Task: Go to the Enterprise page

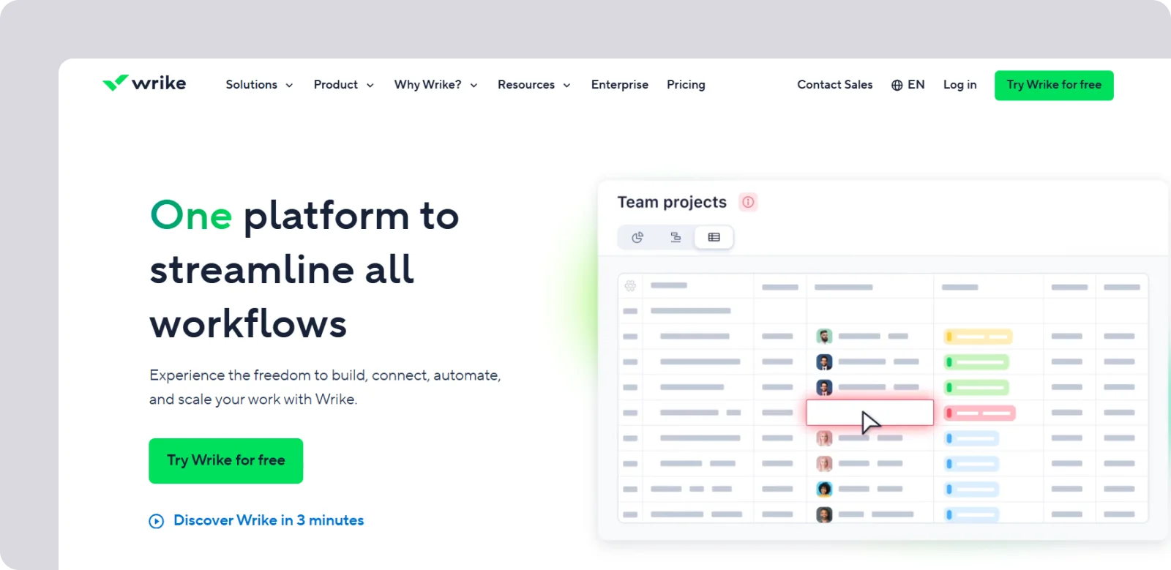Action: coord(620,85)
